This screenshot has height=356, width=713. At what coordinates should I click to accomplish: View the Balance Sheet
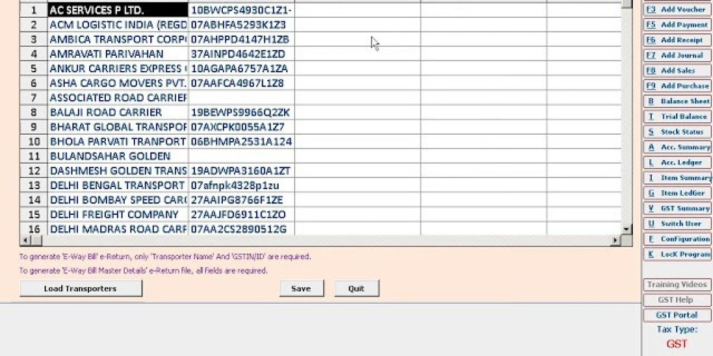tap(677, 101)
